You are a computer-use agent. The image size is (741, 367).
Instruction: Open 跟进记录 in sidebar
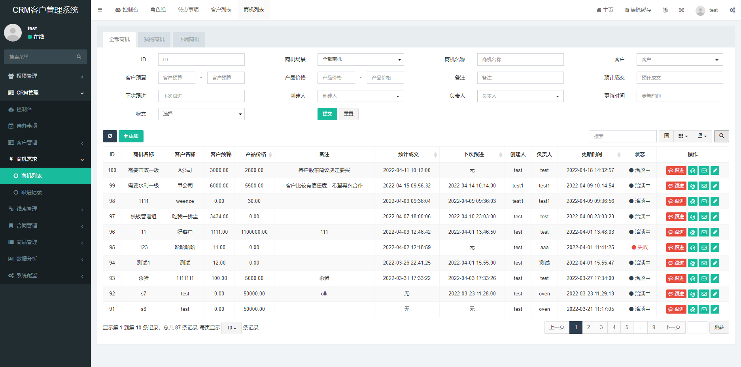click(45, 193)
